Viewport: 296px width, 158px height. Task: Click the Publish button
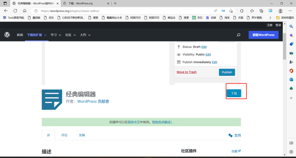[227, 72]
